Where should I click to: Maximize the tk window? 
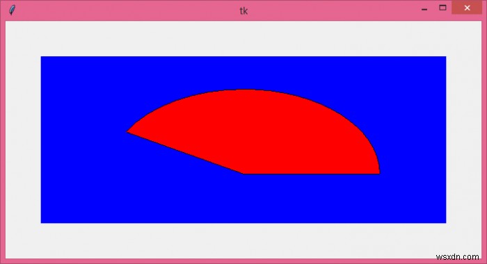(x=442, y=8)
